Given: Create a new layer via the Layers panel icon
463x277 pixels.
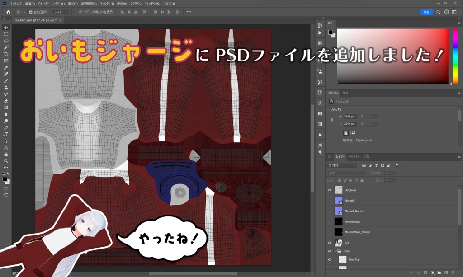Looking at the screenshot, I should 446,272.
